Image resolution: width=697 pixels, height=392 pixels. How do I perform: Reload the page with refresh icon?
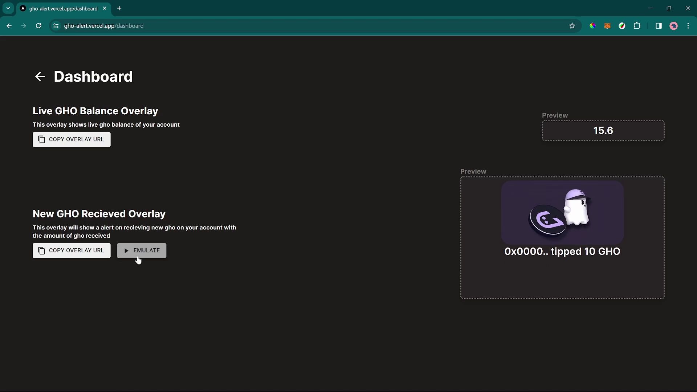point(38,26)
